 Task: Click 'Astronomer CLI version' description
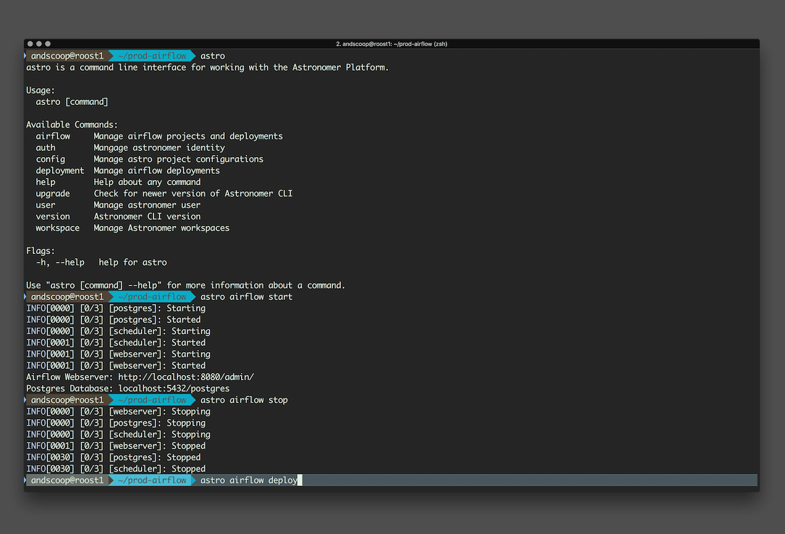coord(147,217)
